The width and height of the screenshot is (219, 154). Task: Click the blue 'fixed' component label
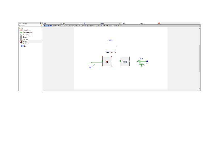coord(91,67)
